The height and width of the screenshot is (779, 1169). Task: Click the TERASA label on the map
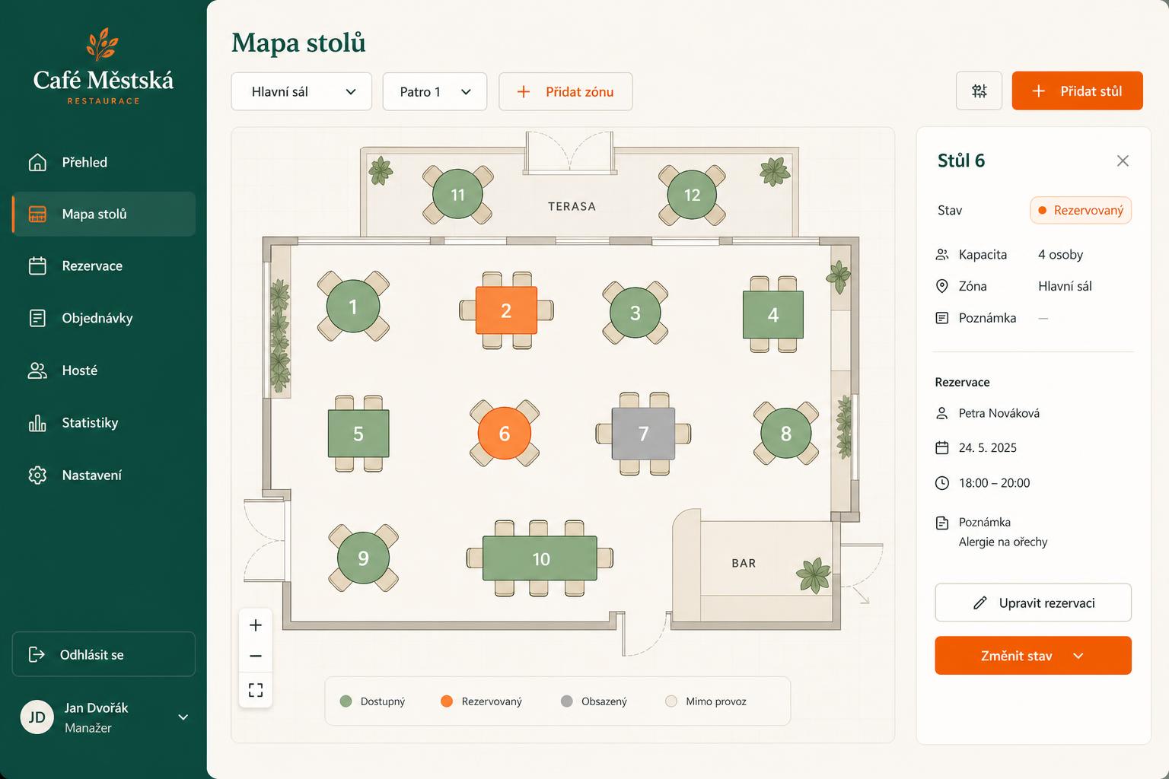click(x=572, y=206)
